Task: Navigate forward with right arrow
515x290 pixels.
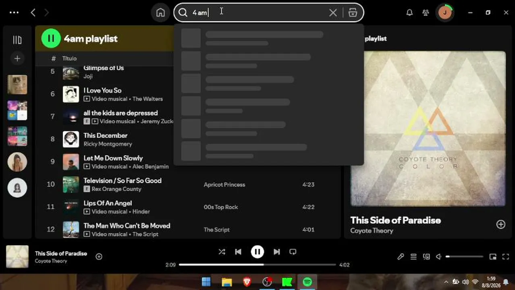Action: click(46, 12)
